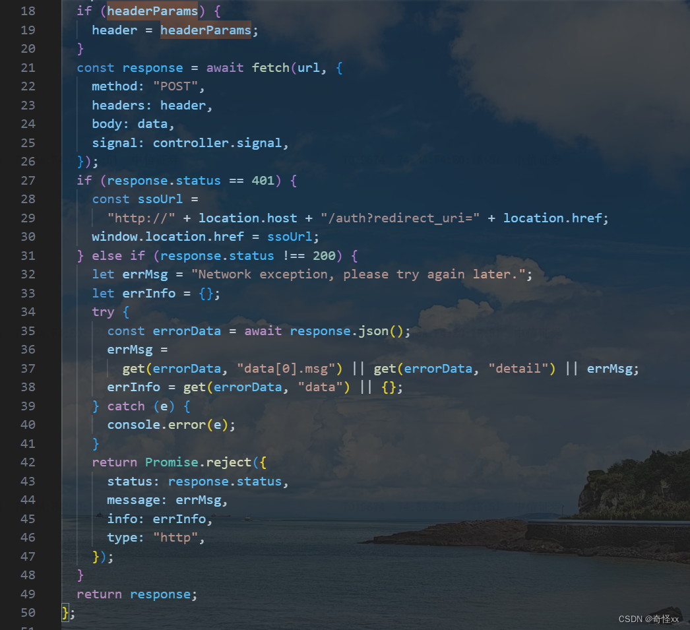690x630 pixels.
Task: Click the CSDN @奇怪xx watermark link
Action: click(649, 619)
